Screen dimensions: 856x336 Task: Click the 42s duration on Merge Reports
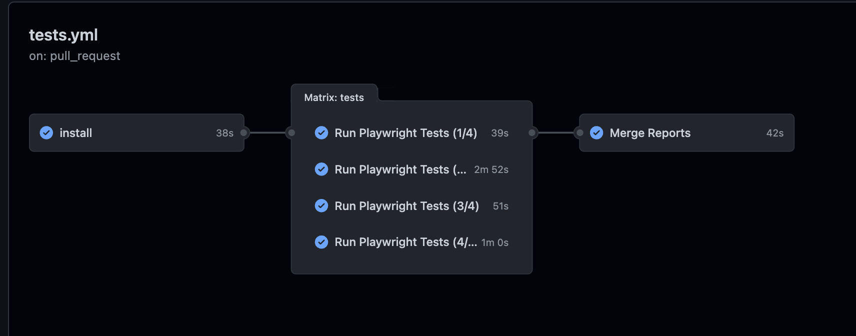tap(774, 132)
